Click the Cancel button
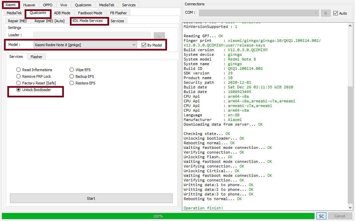The width and height of the screenshot is (355, 221). [339, 216]
